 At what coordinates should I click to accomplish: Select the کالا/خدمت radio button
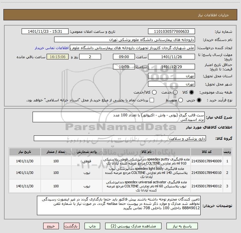click(154, 92)
